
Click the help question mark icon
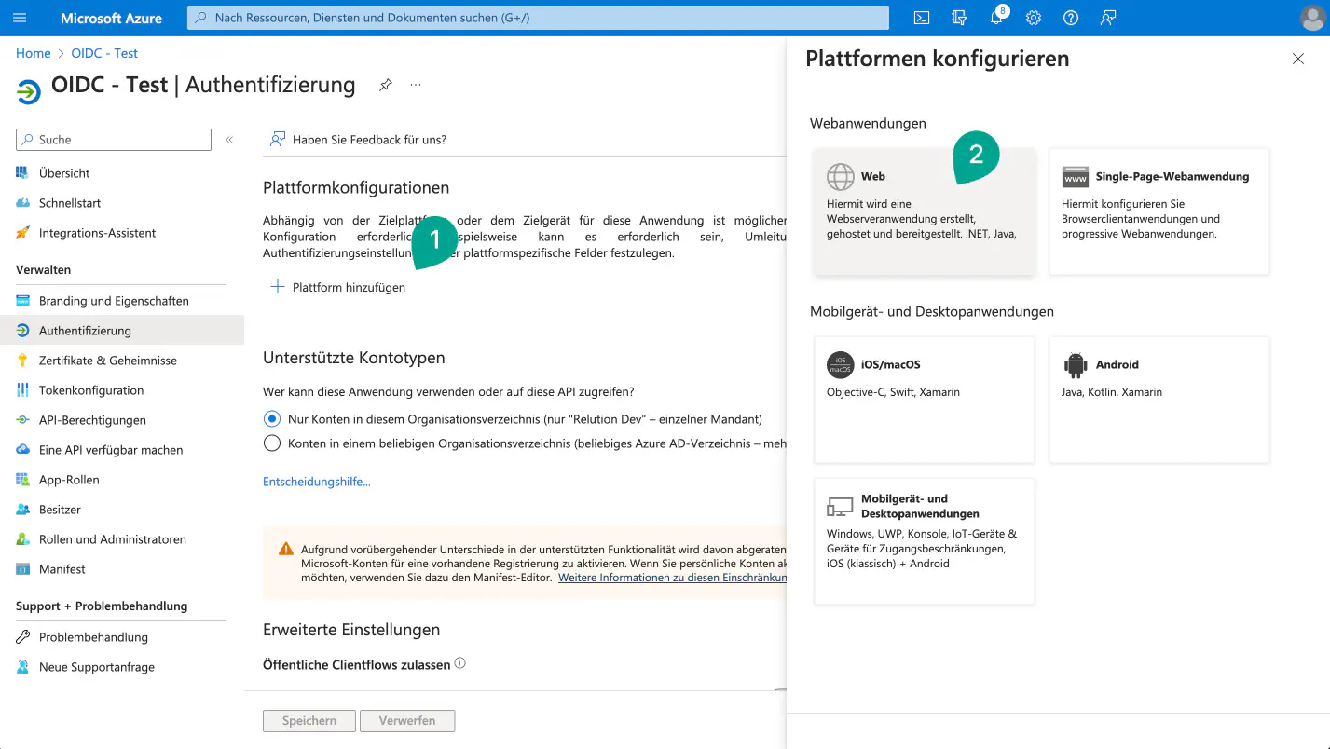click(x=1071, y=18)
